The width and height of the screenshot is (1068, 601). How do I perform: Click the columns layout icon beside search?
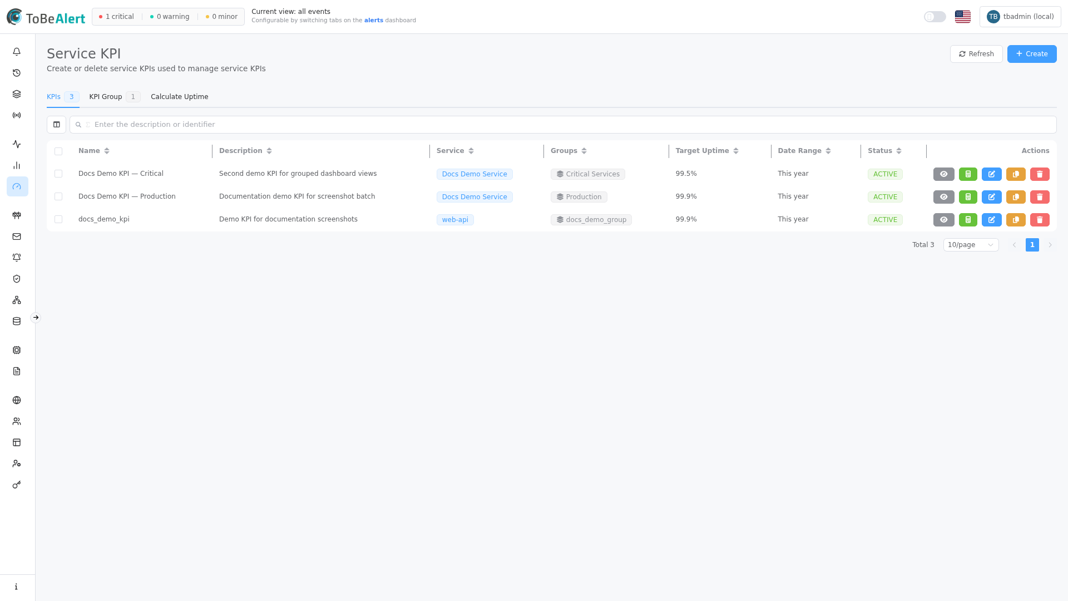point(56,125)
